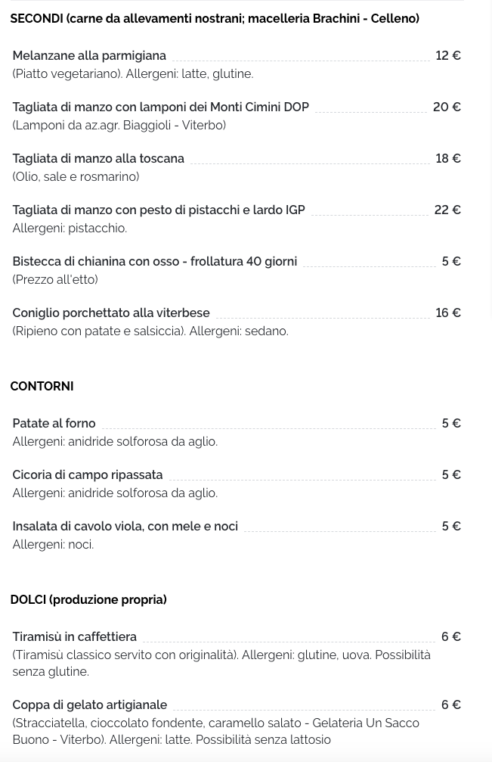Screen dimensions: 492x762
Task: Click the 16 € price for coniglio
Action: click(448, 313)
